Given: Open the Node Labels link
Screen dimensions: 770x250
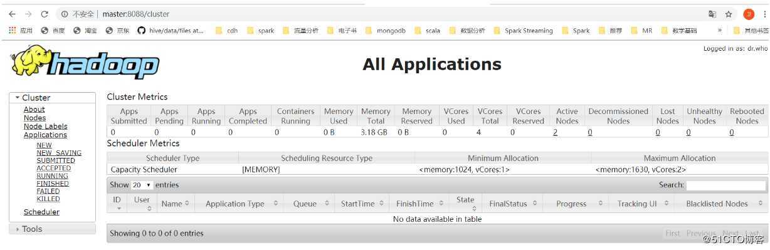Looking at the screenshot, I should click(x=46, y=126).
